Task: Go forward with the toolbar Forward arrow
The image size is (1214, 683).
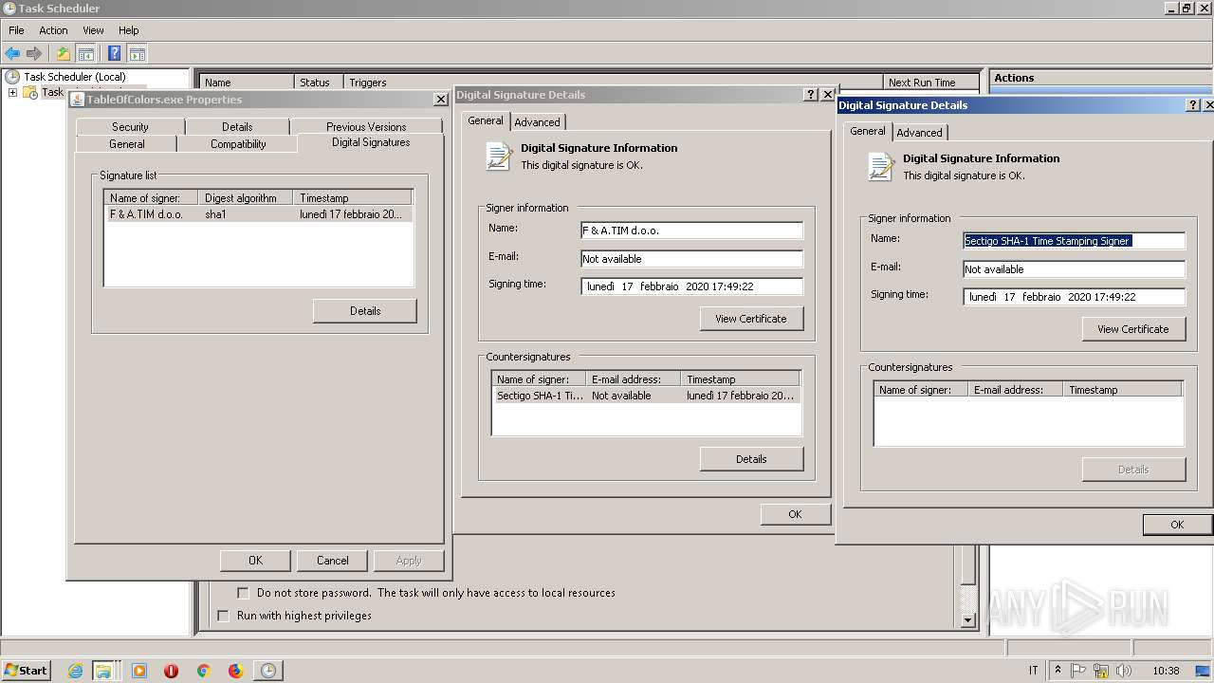Action: tap(34, 54)
